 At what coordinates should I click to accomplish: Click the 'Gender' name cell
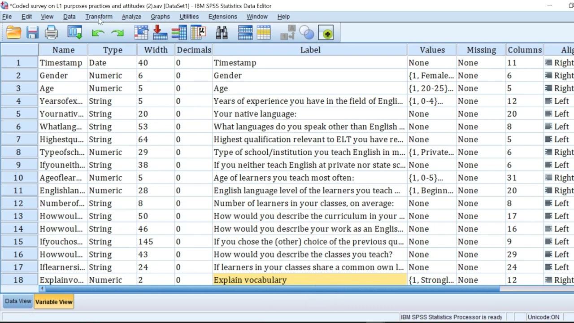(63, 75)
